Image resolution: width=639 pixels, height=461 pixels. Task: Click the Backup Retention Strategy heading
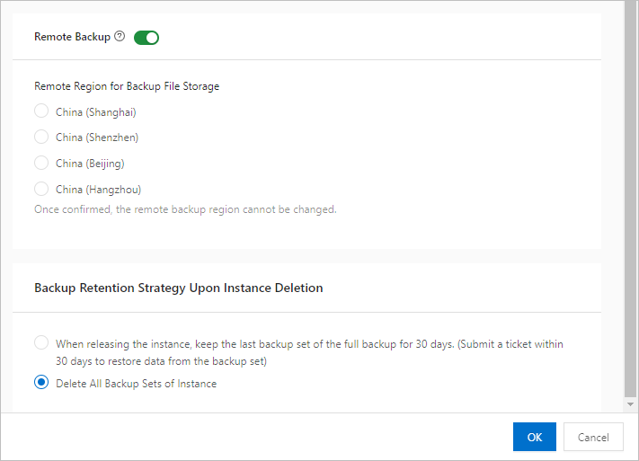coord(179,288)
